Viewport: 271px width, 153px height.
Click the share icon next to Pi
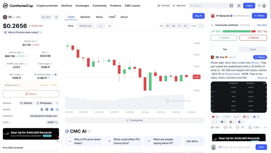tap(56, 17)
